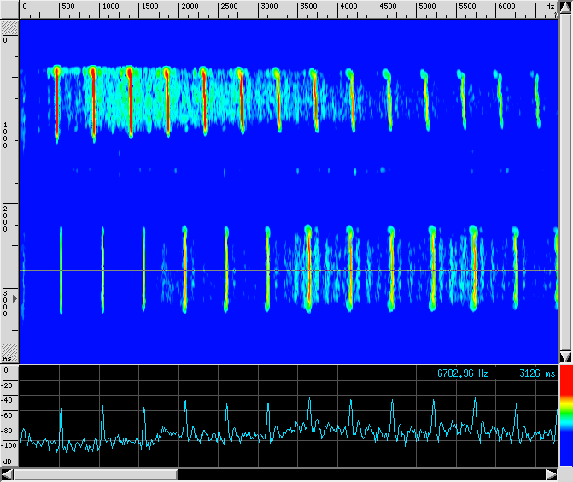Click the 5000 mark on the frequency ruler

click(427, 7)
